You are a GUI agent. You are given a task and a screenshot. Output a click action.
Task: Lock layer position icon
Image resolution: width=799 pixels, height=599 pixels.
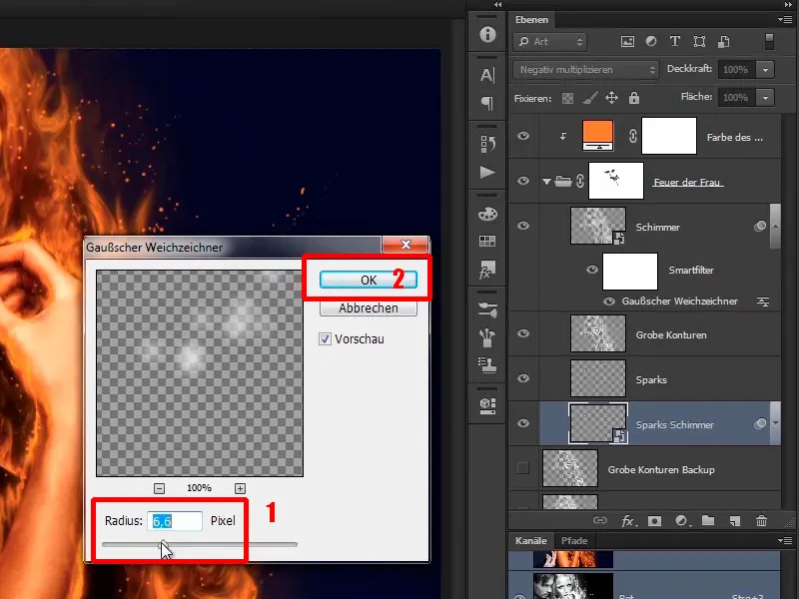[611, 98]
